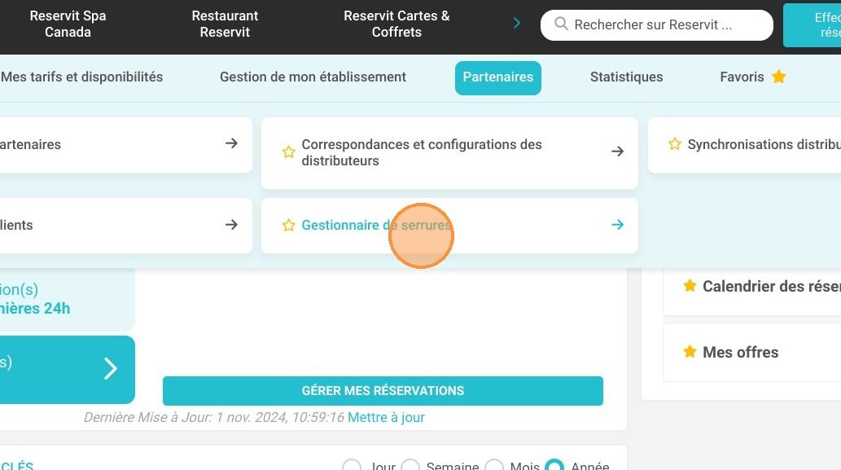Click the dernières 24h card

(x=67, y=299)
